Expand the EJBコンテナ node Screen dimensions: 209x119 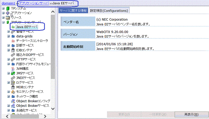[x=9, y=50]
